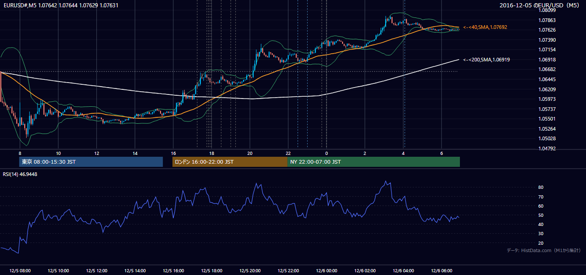The width and height of the screenshot is (586, 275).
Task: Click RSI axis level 20
Action: click(541, 243)
